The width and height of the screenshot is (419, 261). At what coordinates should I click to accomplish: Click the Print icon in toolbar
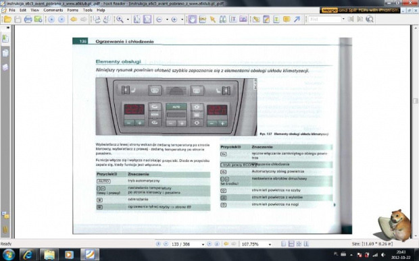pos(28,19)
